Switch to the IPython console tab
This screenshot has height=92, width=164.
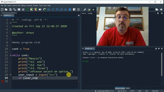(x=120, y=88)
